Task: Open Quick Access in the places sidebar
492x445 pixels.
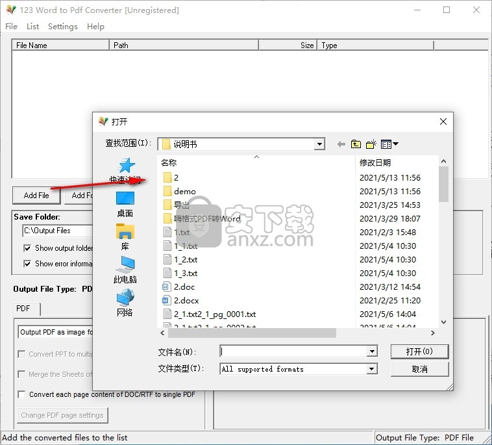Action: 125,170
